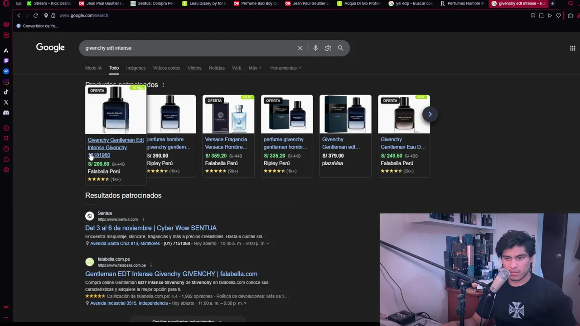Clear the Google search box text
580x326 pixels.
coord(300,48)
